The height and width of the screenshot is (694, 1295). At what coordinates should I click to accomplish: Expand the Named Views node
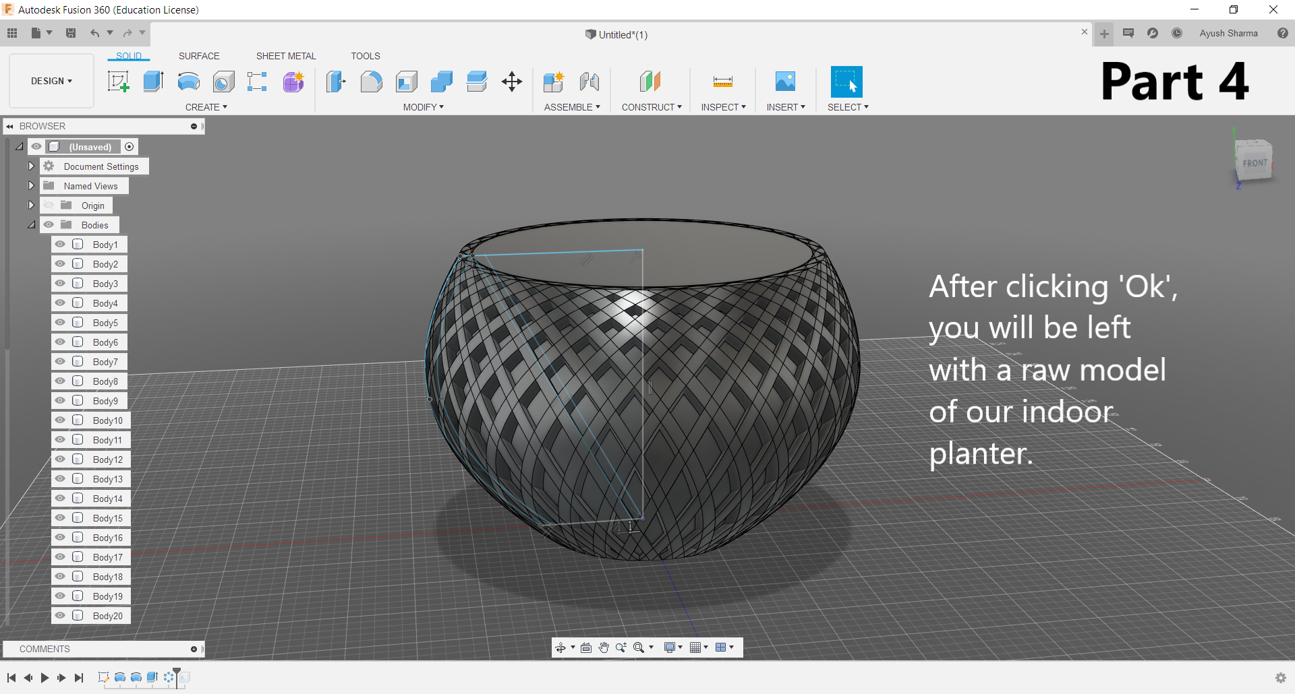tap(31, 186)
